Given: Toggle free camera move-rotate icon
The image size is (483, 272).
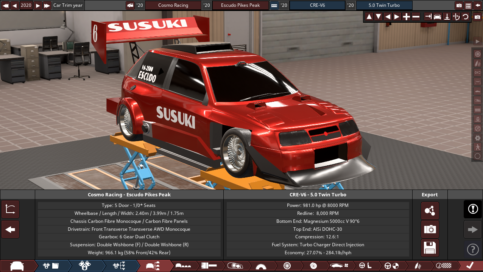Looking at the screenshot, I should [x=456, y=17].
